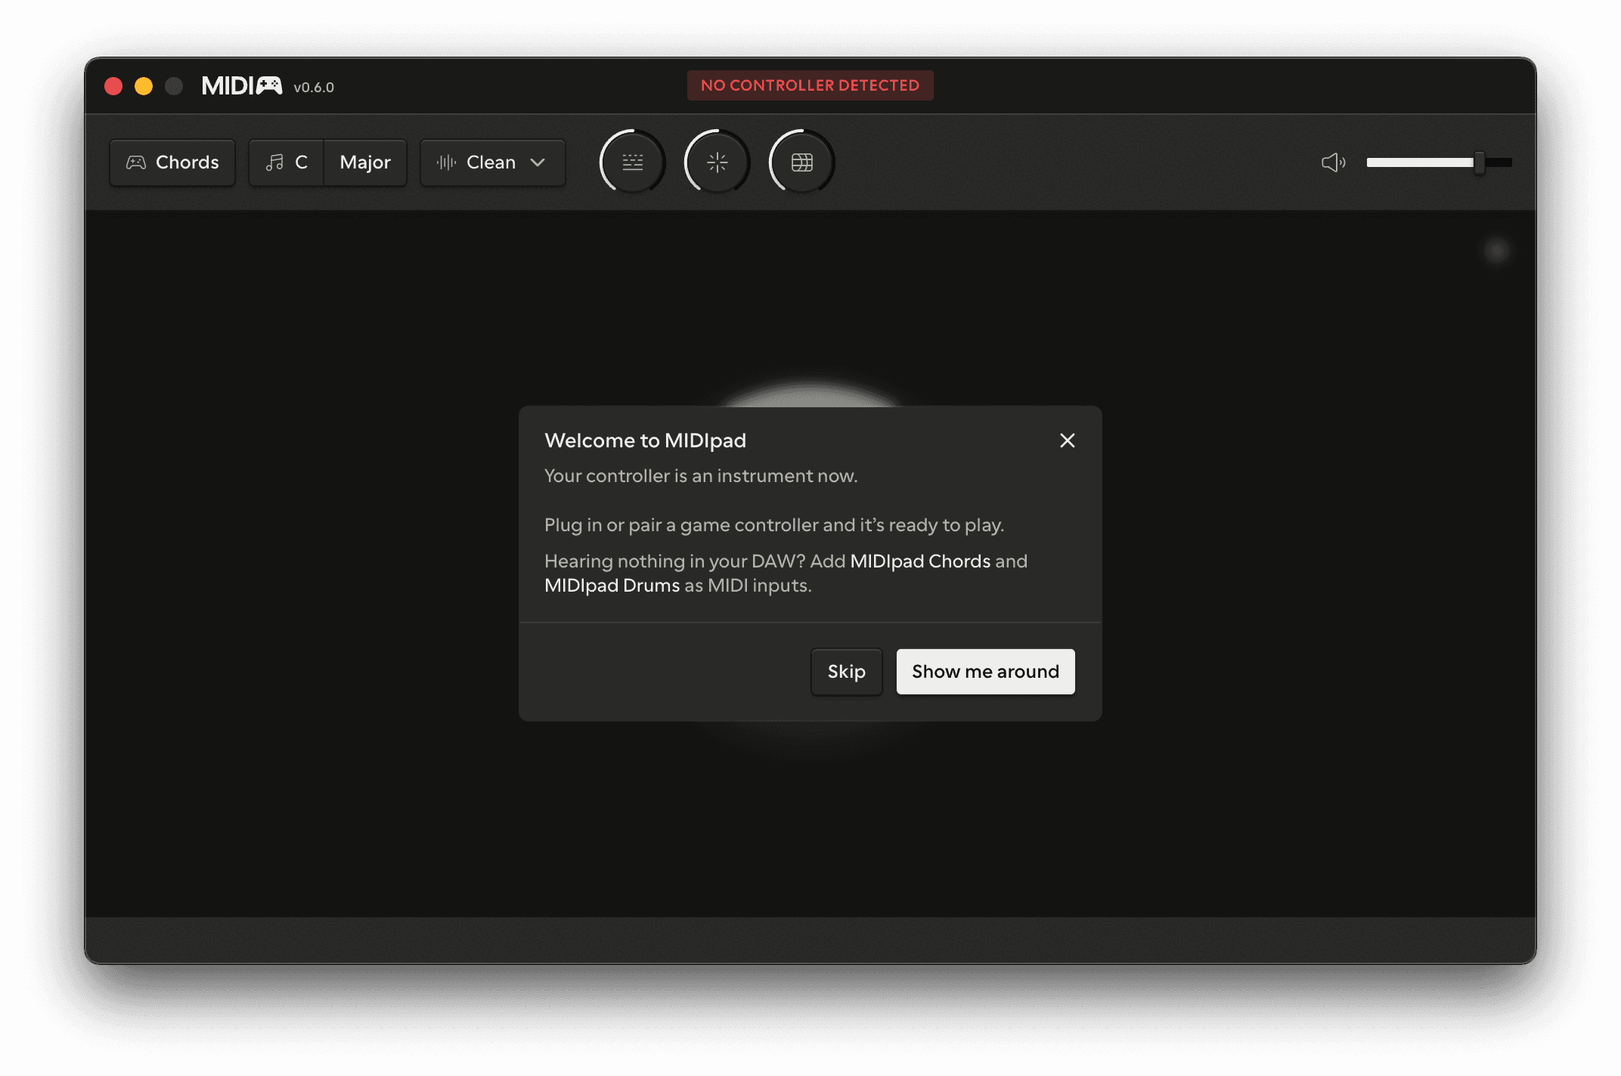Mute audio with the speaker icon

click(1333, 162)
